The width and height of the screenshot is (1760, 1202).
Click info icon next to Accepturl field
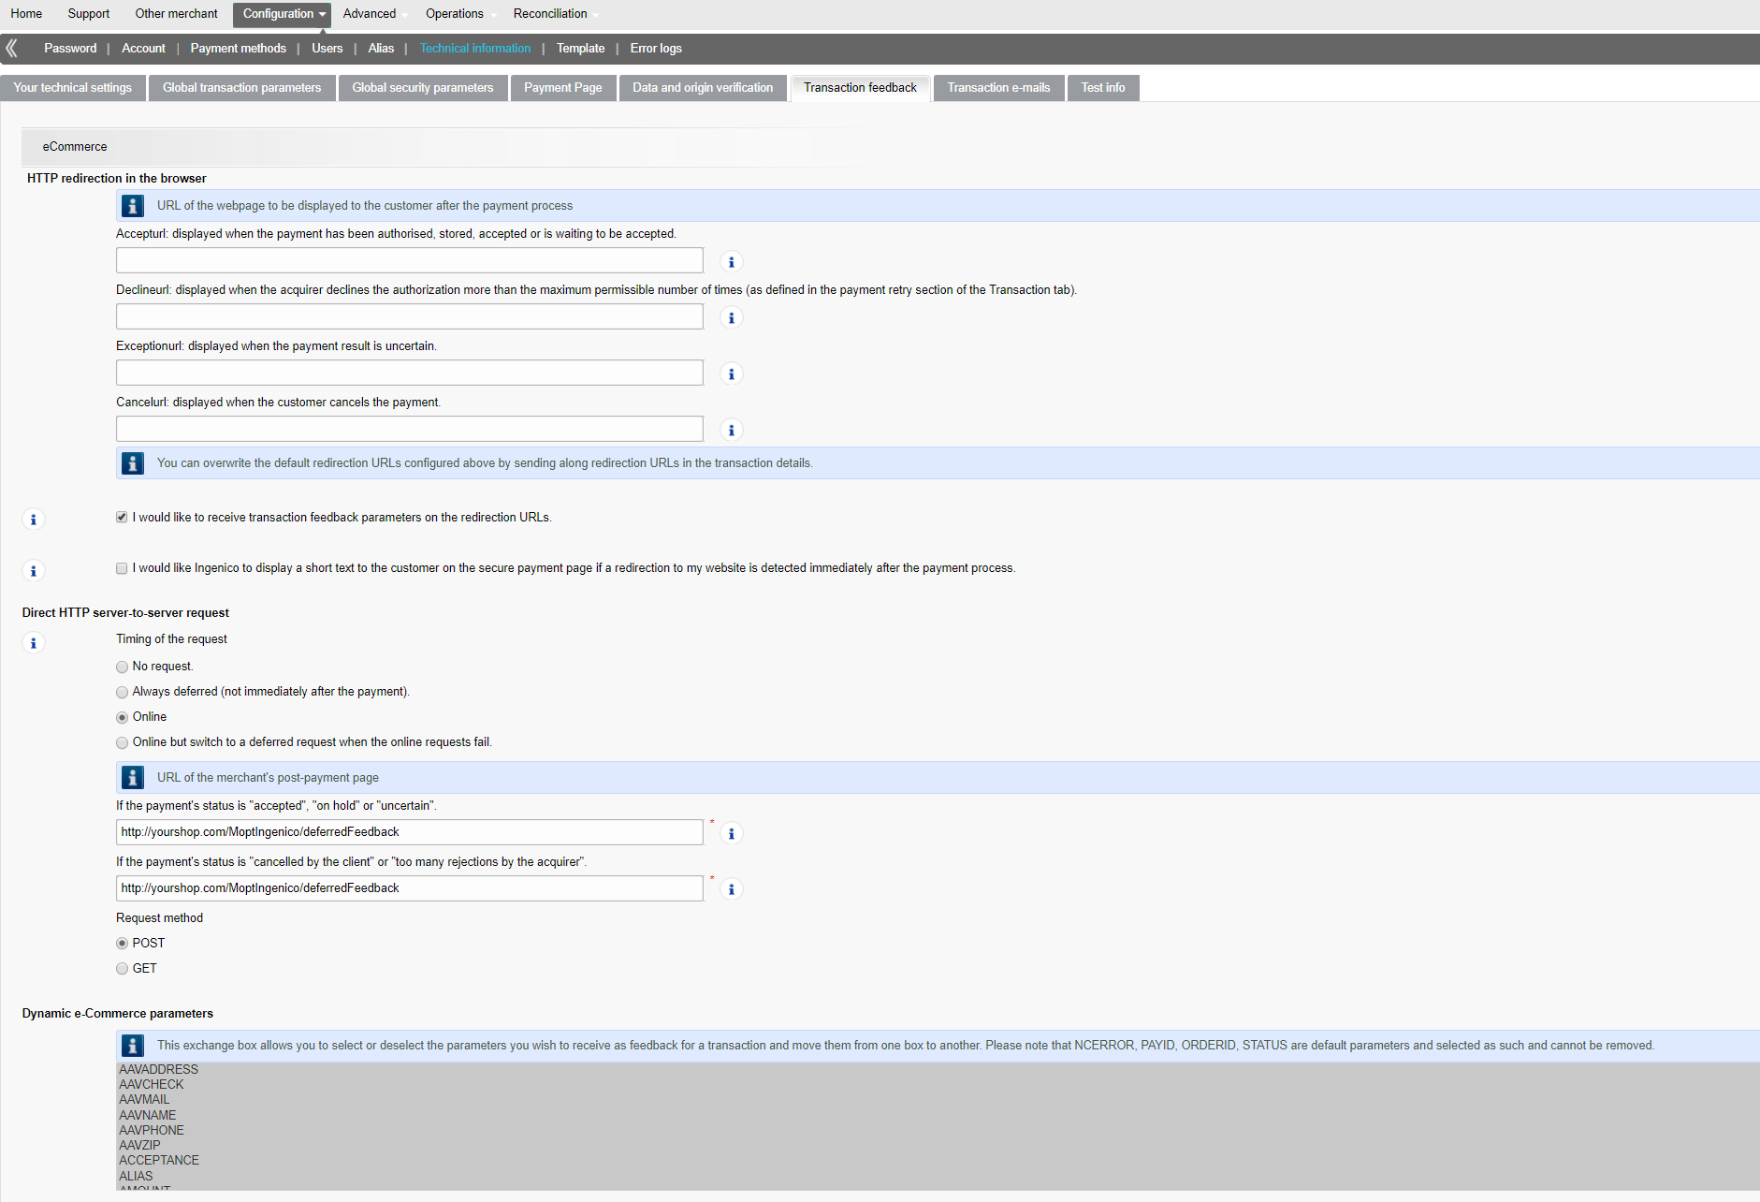tap(732, 262)
